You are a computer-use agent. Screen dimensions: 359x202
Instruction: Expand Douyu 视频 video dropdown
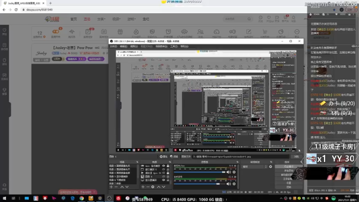pyautogui.click(x=116, y=19)
